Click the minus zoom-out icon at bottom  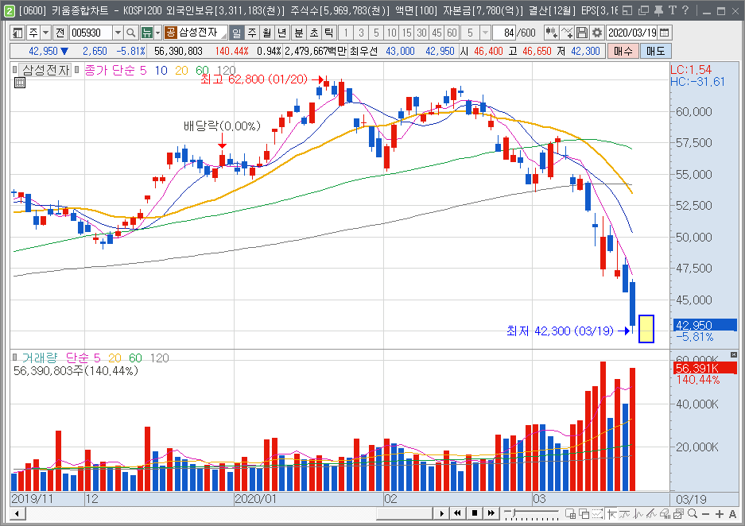coord(705,513)
